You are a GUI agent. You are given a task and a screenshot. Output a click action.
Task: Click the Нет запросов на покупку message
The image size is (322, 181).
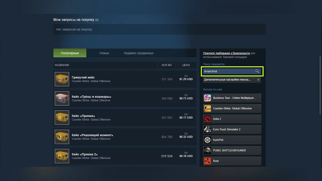tap(74, 29)
